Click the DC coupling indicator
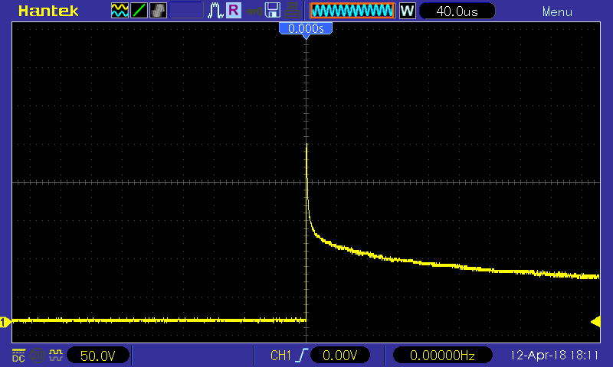 click(x=18, y=355)
